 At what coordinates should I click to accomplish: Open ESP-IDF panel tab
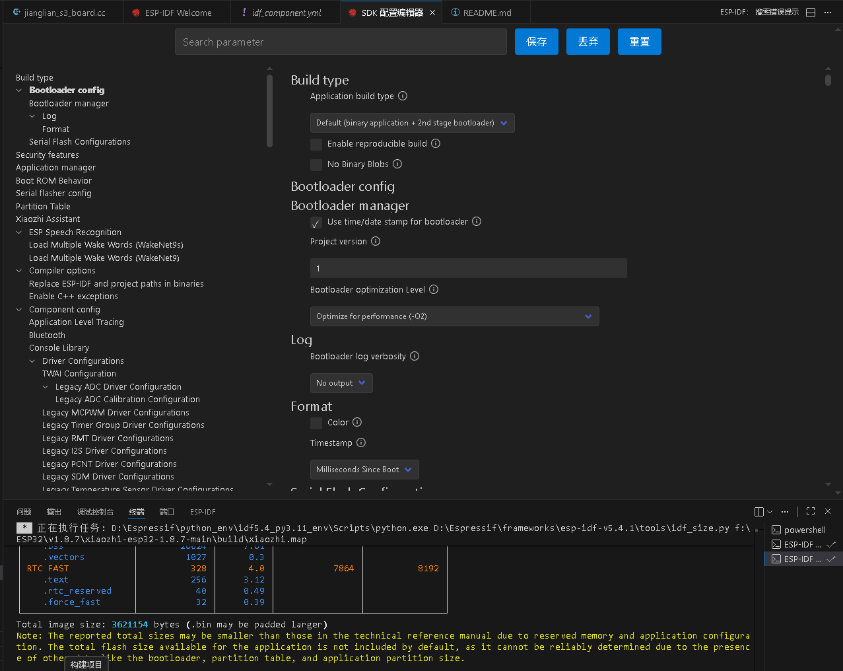pyautogui.click(x=203, y=512)
